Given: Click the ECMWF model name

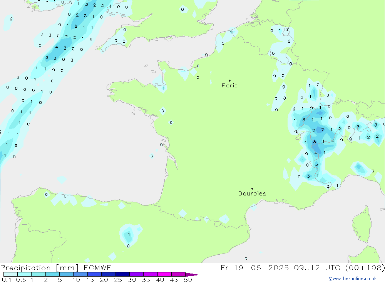Looking at the screenshot, I should point(97,268).
